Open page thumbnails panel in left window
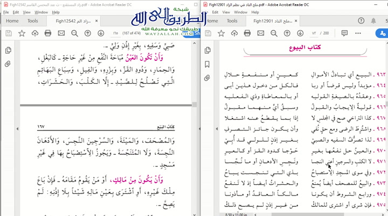Viewport: 388px width, 216px height. 8,51
